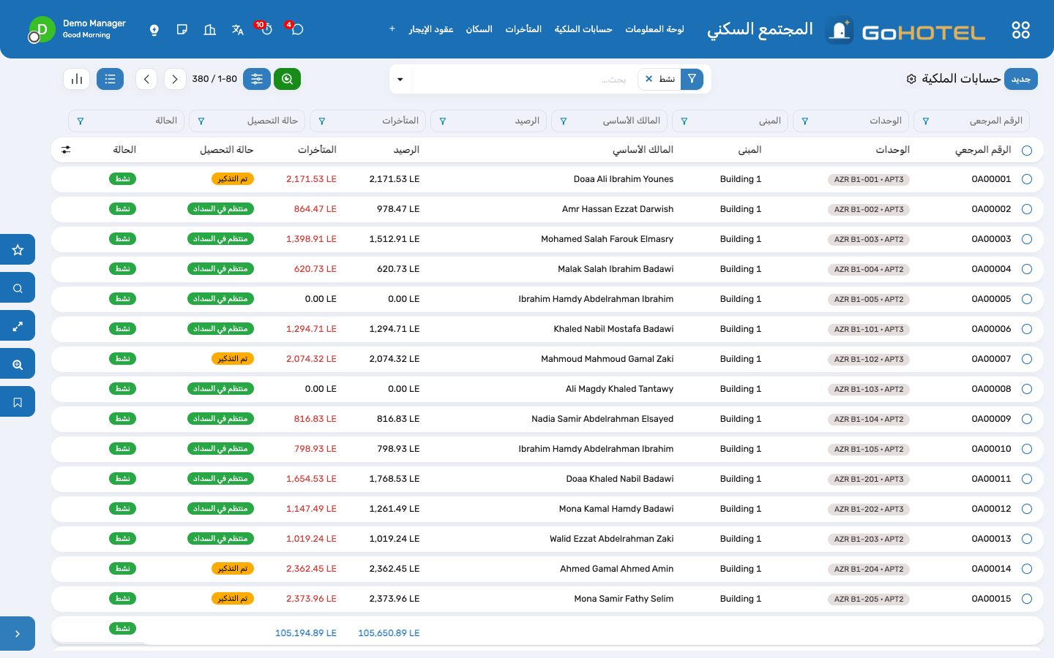Click the المجتمع السكني app title

(x=760, y=29)
